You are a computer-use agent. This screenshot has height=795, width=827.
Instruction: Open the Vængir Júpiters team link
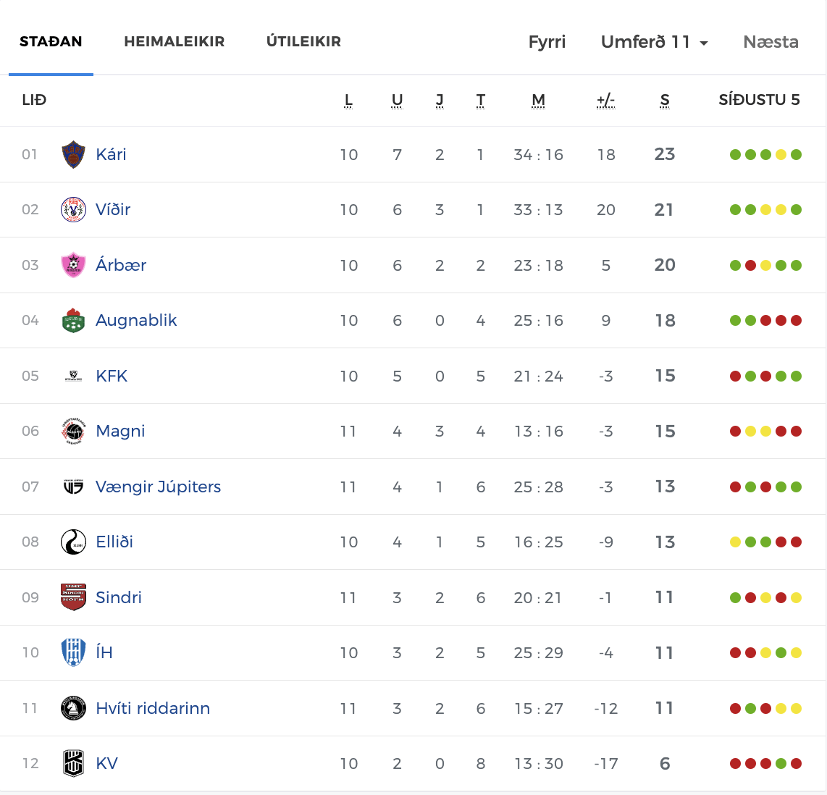[158, 487]
